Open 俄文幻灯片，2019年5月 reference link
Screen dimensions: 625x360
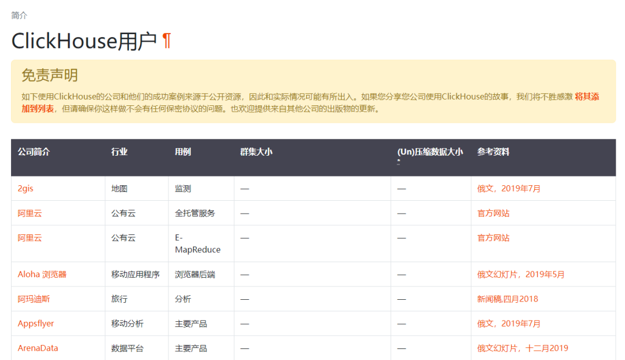click(x=521, y=274)
